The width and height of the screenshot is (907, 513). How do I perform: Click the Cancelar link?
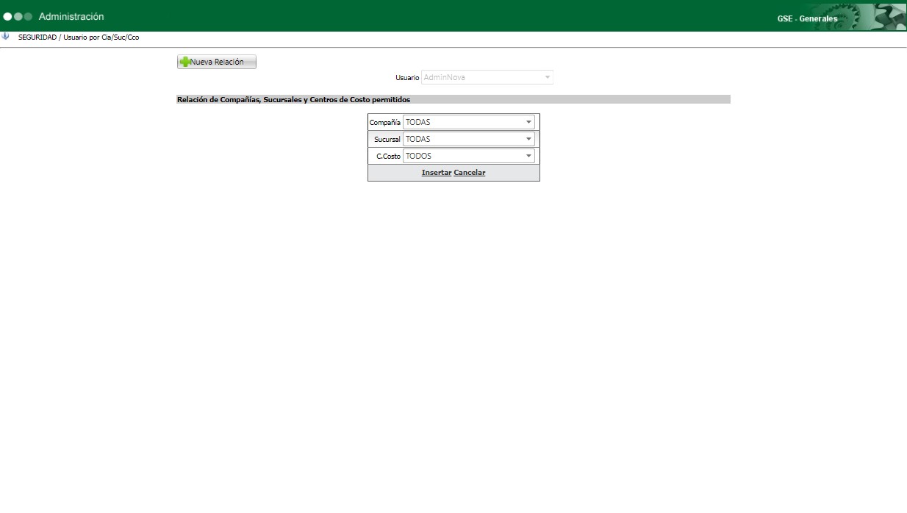470,173
